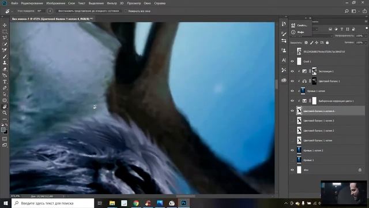Open the Layers panel menu icon

point(366,21)
